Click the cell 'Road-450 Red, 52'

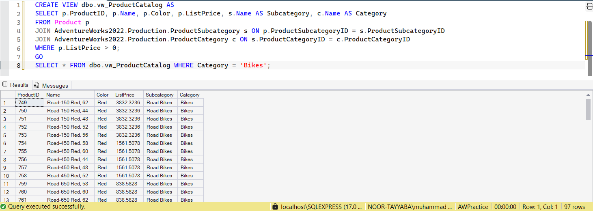click(69, 176)
